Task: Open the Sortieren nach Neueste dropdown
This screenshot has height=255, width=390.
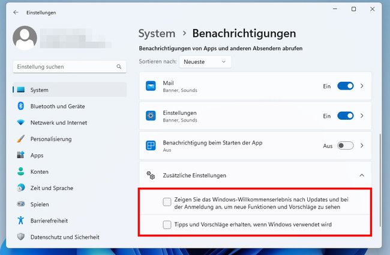Action: 205,62
